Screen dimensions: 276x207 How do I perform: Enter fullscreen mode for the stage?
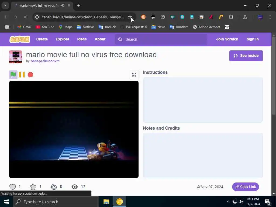pos(134,75)
